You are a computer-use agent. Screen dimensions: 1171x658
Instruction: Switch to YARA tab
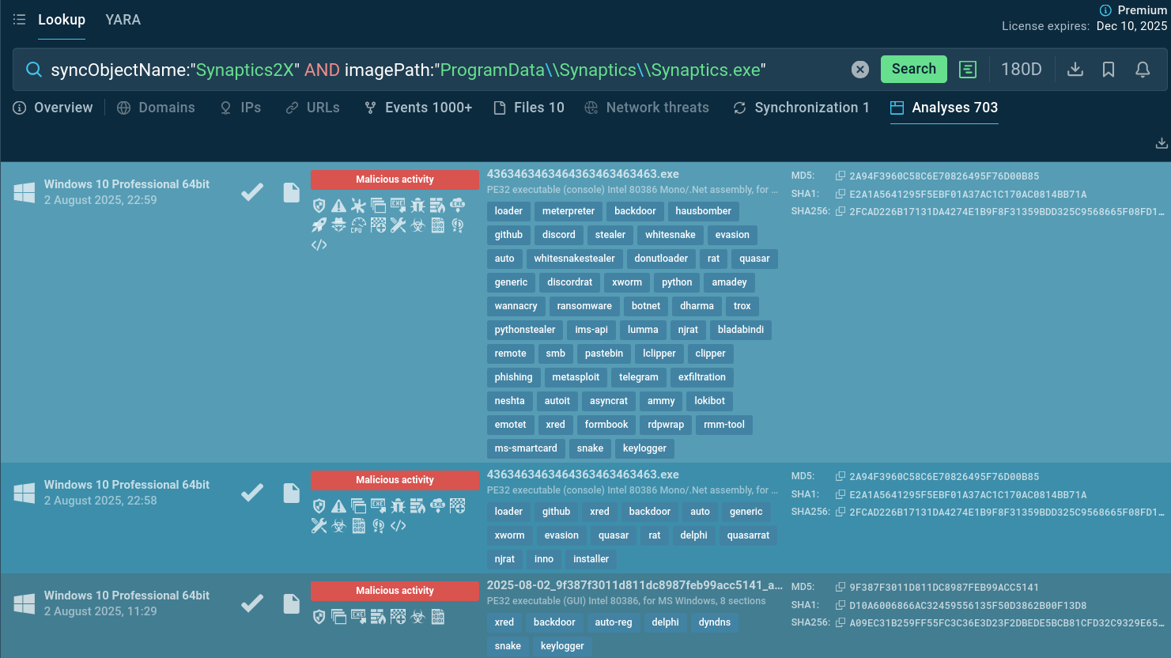pos(123,20)
